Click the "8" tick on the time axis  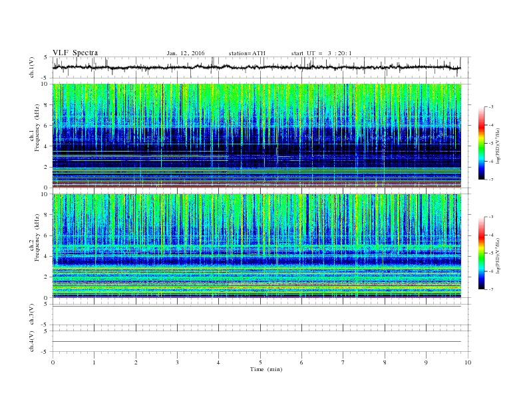coord(385,362)
